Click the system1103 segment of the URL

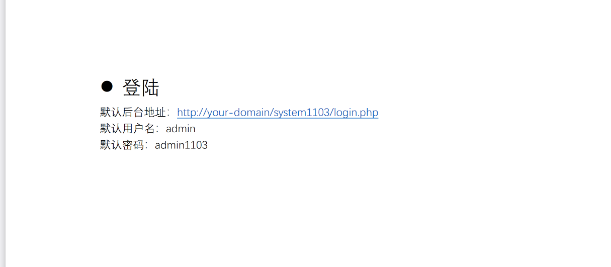[x=302, y=113]
